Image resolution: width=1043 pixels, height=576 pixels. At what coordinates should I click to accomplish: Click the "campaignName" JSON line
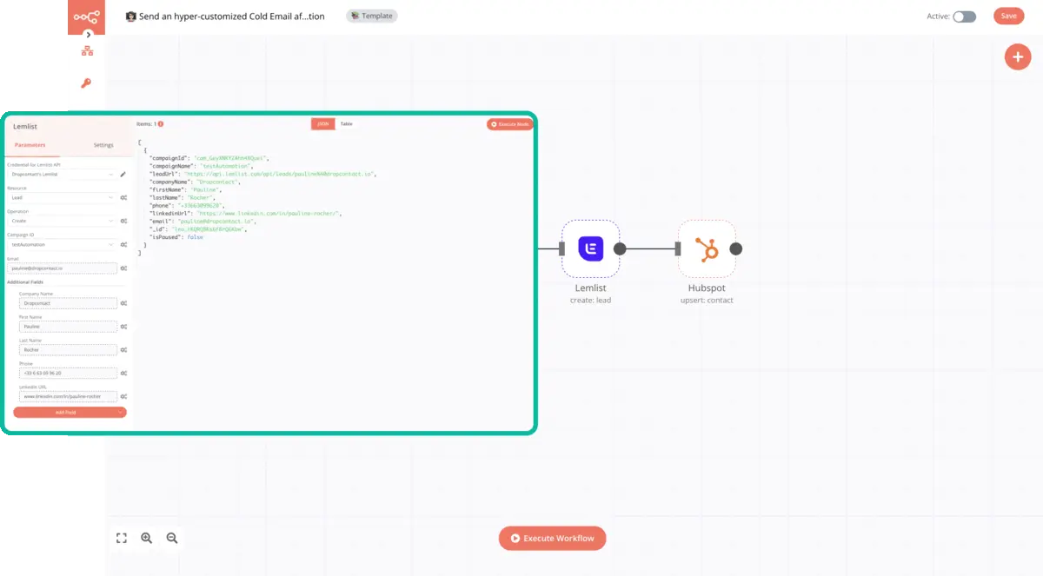201,166
